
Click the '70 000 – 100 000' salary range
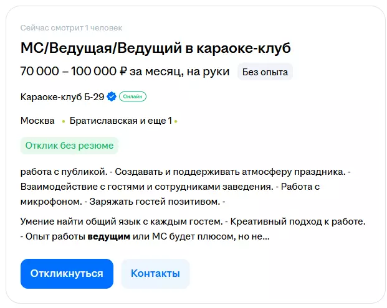tap(69, 72)
